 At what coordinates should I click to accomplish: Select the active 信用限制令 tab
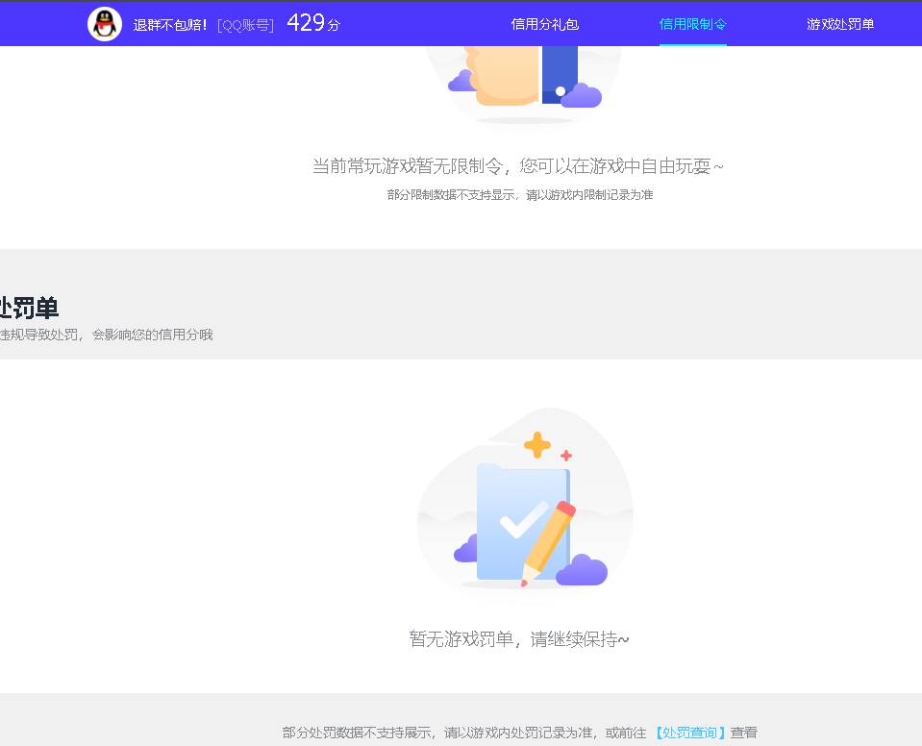(x=692, y=23)
